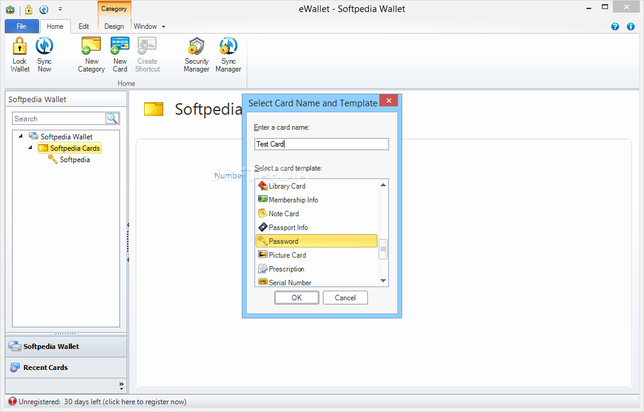Screen dimensions: 644x412
Task: Minimize the eWallet window
Action: click(x=588, y=7)
